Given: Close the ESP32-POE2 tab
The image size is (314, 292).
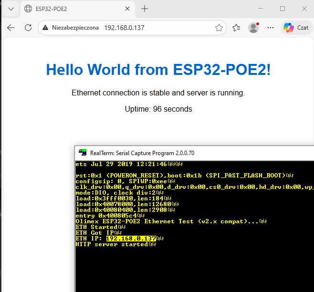Looking at the screenshot, I should (x=127, y=9).
